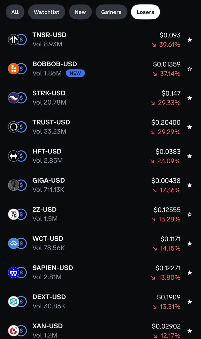
Task: Tap the GIGA avatar icon
Action: pyautogui.click(x=13, y=185)
